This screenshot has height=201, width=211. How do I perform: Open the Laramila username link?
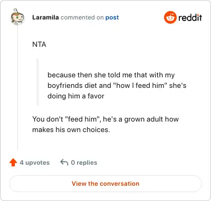coord(45,17)
